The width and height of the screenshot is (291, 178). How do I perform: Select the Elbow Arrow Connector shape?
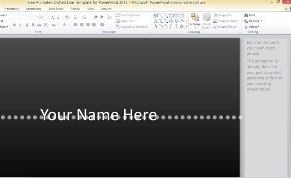coord(166,21)
